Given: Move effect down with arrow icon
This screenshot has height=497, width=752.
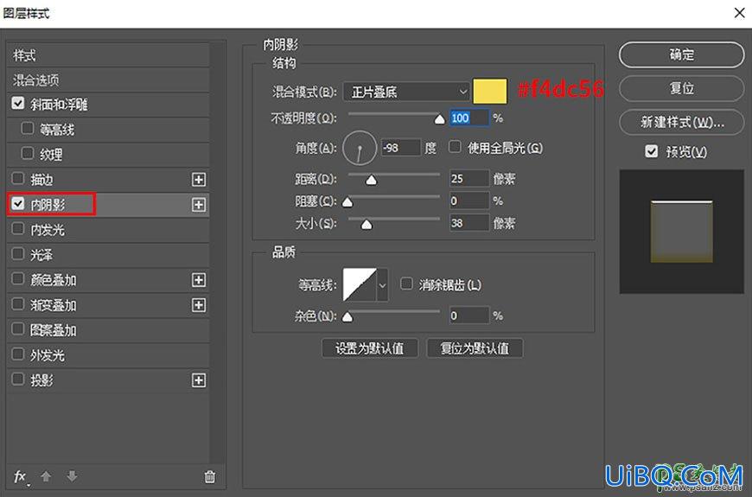Looking at the screenshot, I should point(72,476).
